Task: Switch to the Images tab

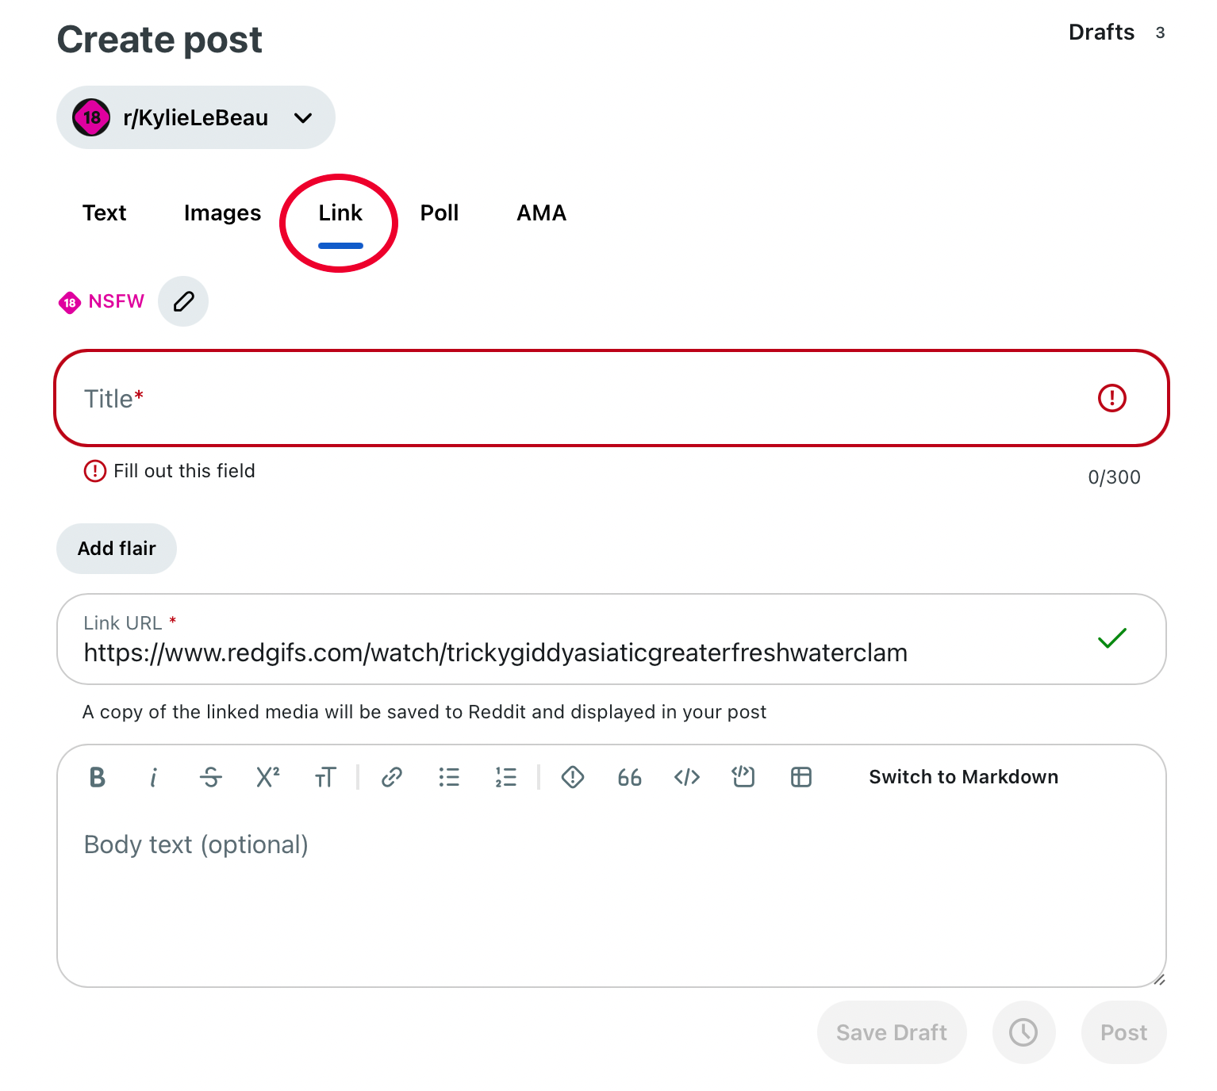Action: pyautogui.click(x=222, y=212)
